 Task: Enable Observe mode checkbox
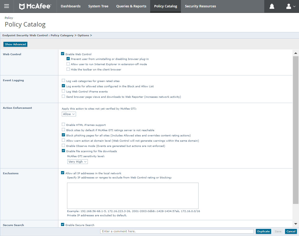click(63, 145)
